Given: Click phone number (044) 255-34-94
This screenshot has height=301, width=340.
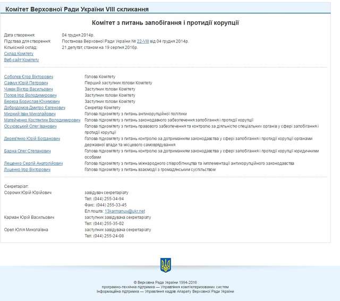Looking at the screenshot, I should 108,199.
